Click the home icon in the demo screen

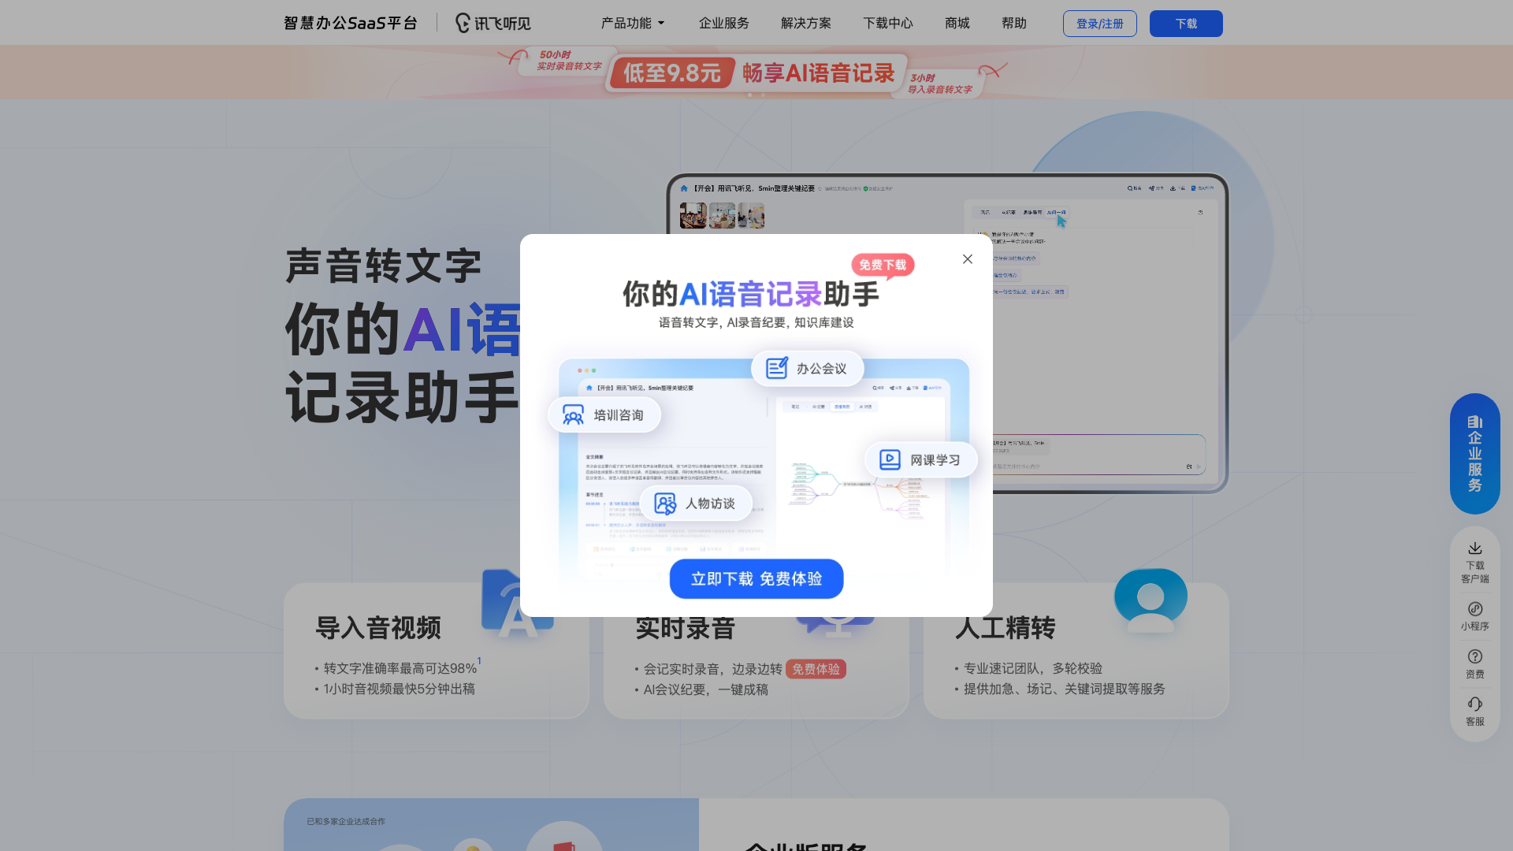[684, 189]
